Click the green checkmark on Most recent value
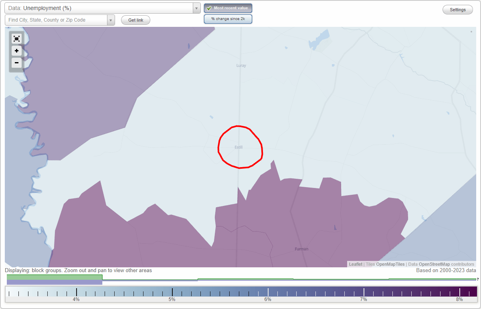This screenshot has height=309, width=481. click(x=210, y=8)
